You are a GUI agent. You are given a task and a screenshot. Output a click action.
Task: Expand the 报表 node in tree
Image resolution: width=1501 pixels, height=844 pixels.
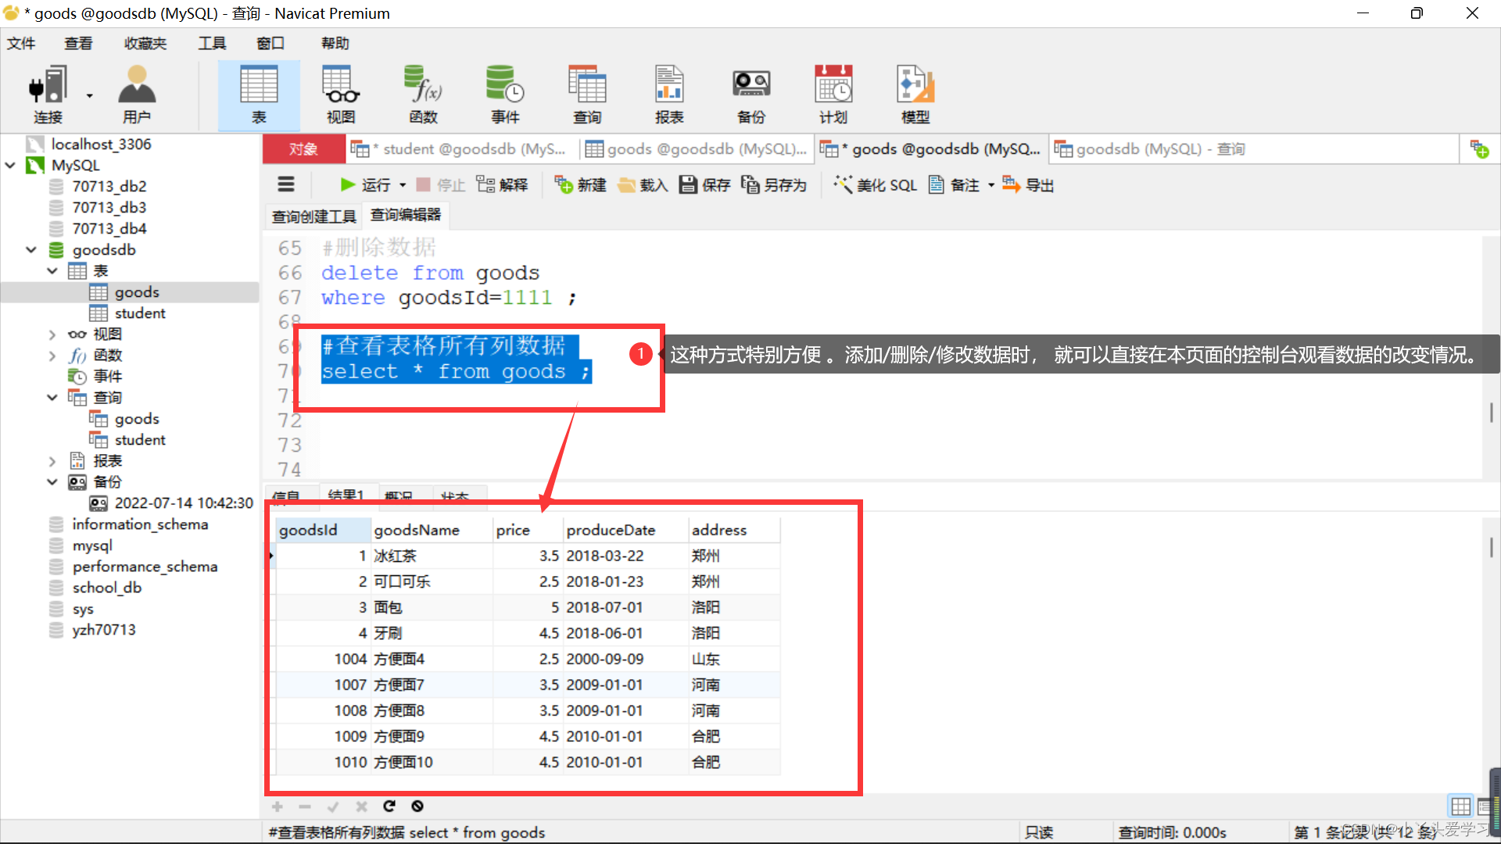pyautogui.click(x=52, y=461)
